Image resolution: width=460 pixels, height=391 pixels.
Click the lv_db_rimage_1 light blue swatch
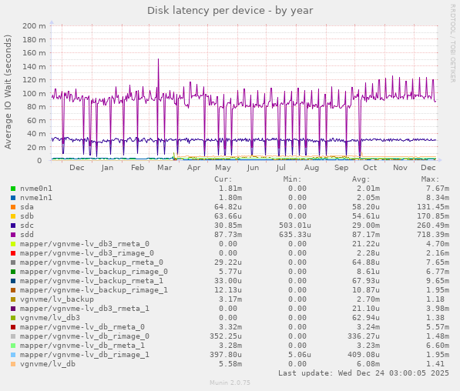click(x=13, y=355)
